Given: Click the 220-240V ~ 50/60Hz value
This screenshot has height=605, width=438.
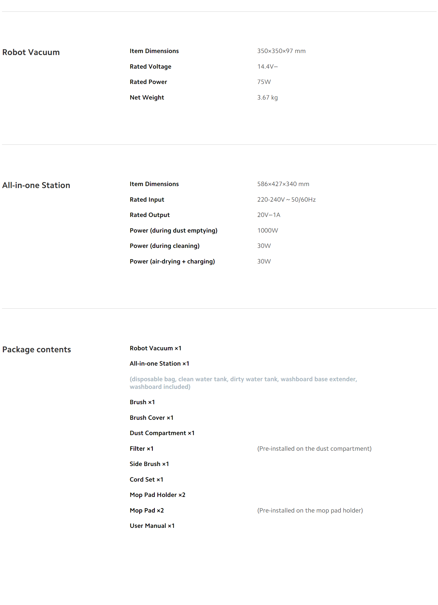Looking at the screenshot, I should [286, 199].
